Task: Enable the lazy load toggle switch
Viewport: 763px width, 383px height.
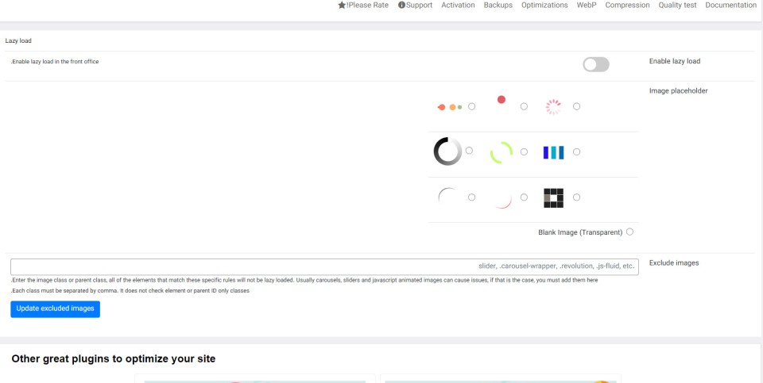Action: [595, 64]
